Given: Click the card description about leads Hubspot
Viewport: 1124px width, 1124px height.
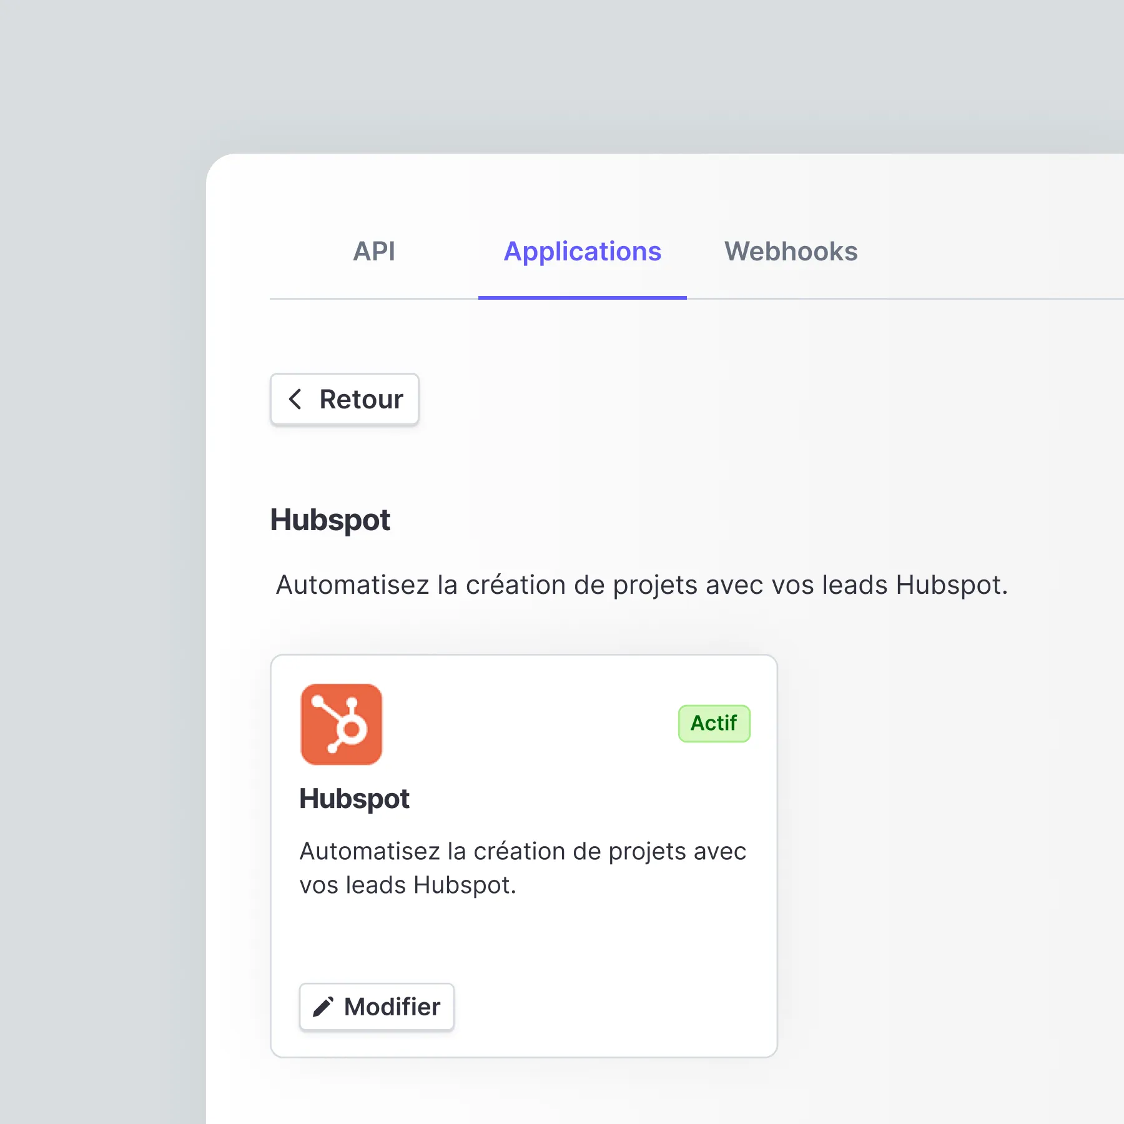Looking at the screenshot, I should point(523,869).
